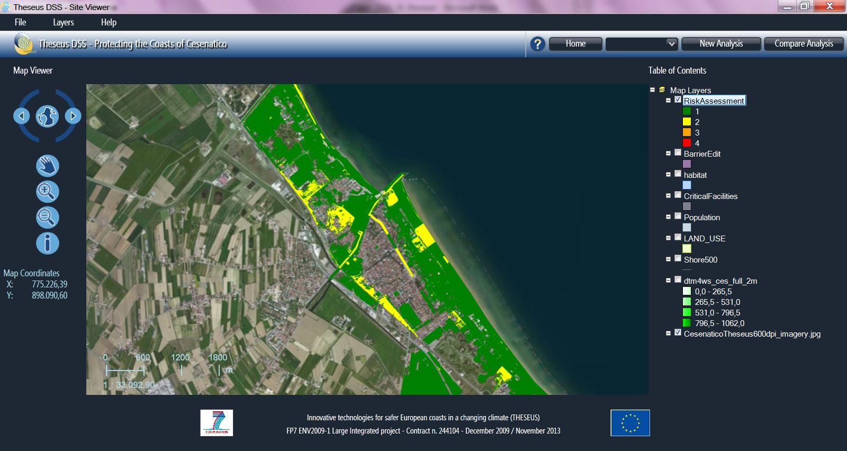Image resolution: width=847 pixels, height=451 pixels.
Task: Turn on the Population layer checkbox
Action: pos(678,217)
